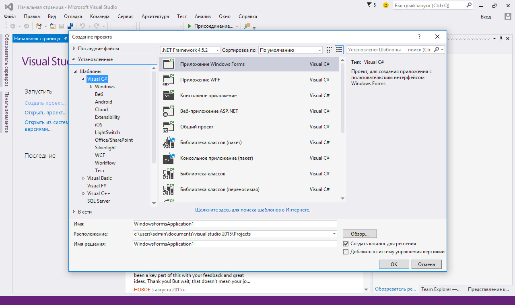This screenshot has width=515, height=305.
Task: Click the Отмена button
Action: [426, 264]
